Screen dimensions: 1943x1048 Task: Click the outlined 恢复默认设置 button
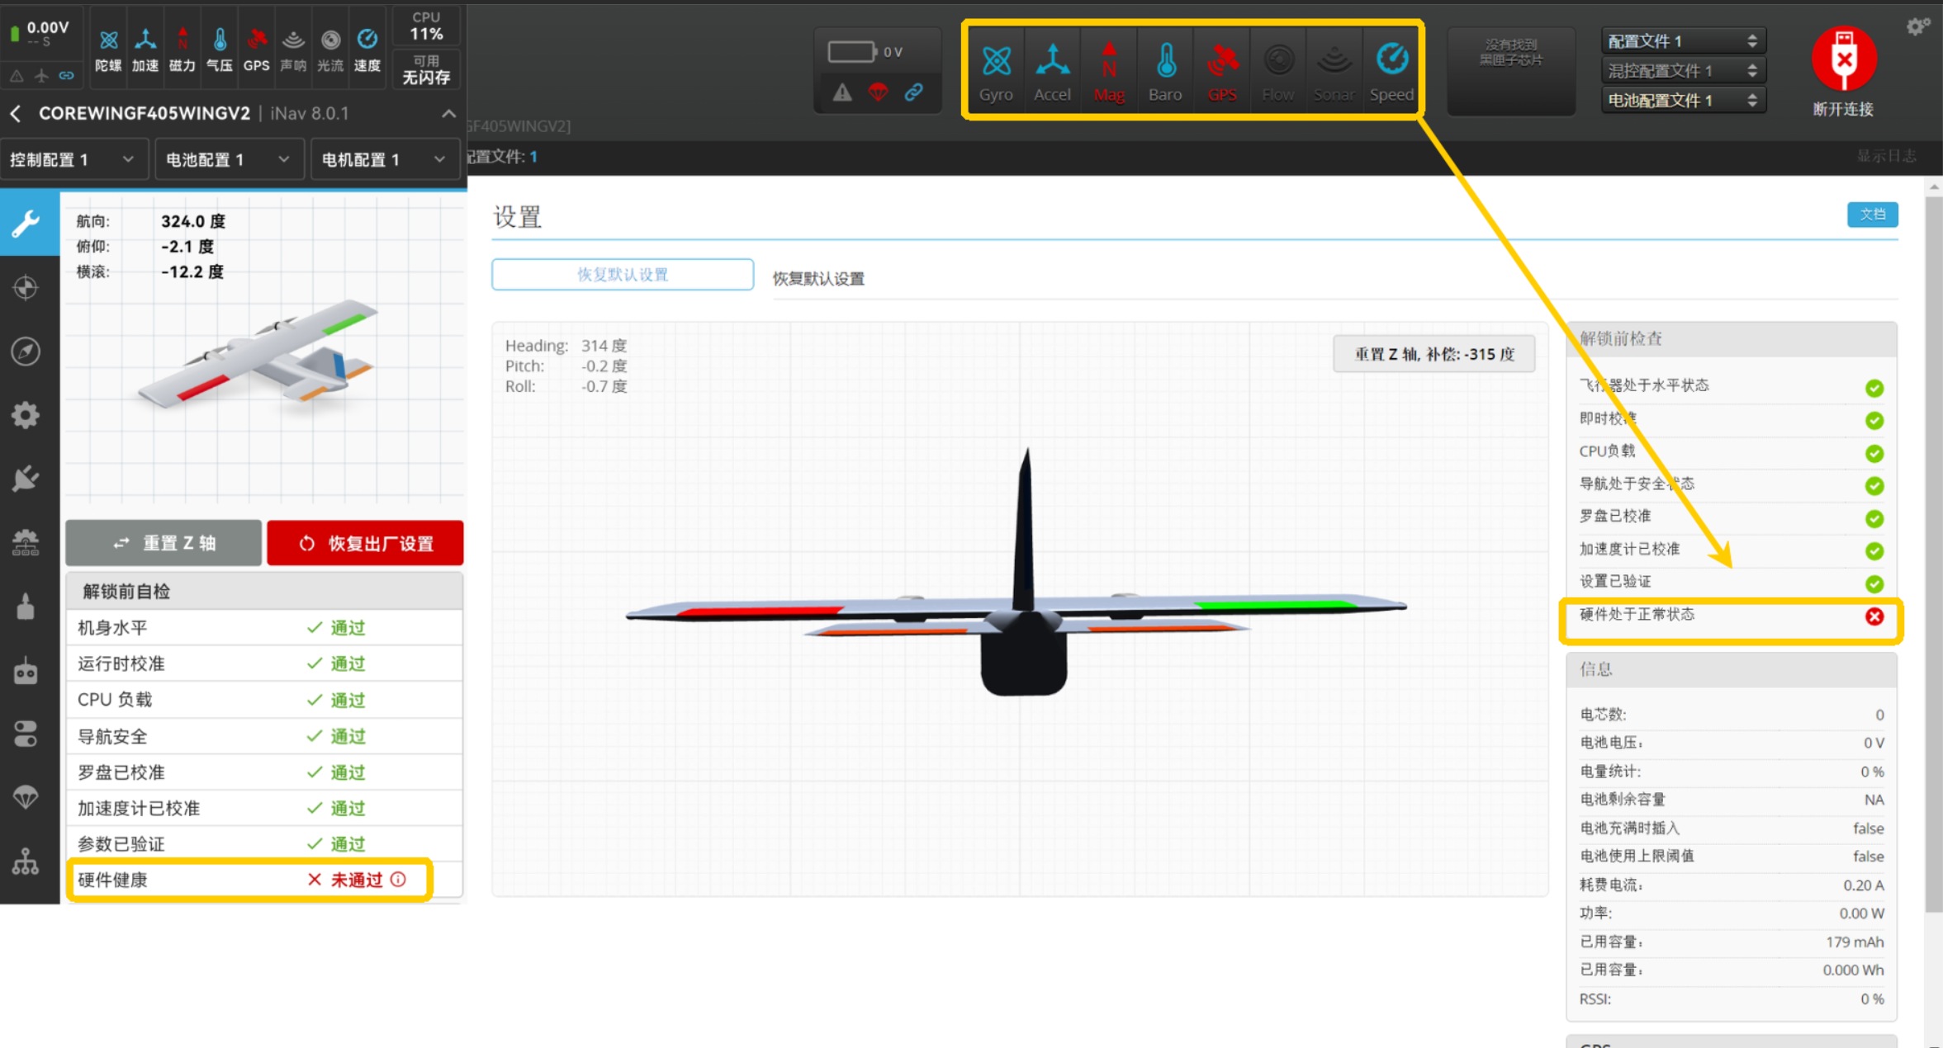(623, 275)
